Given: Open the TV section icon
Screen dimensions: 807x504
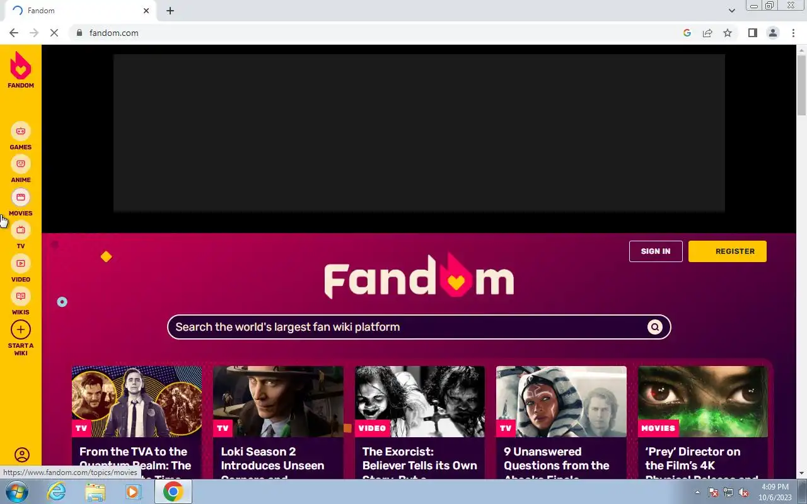Looking at the screenshot, I should point(21,230).
